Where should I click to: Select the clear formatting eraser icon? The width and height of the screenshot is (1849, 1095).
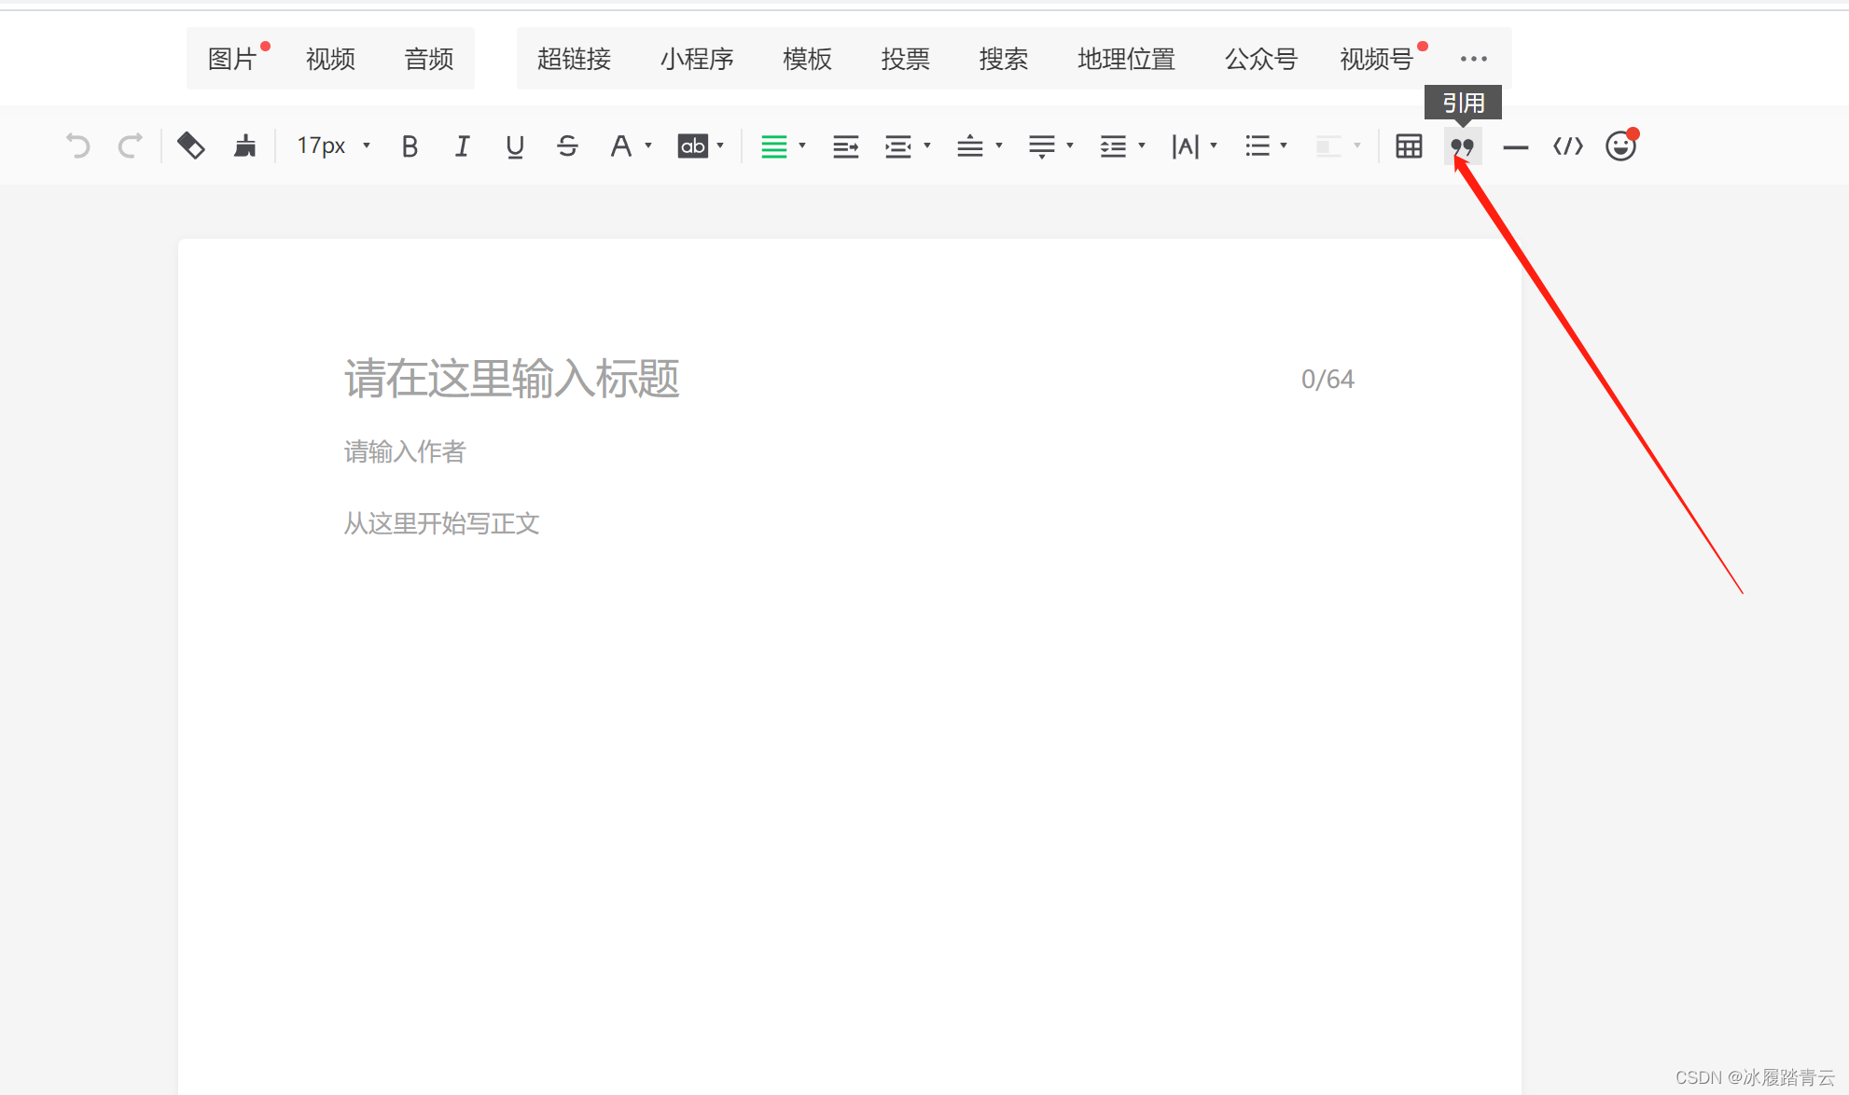click(191, 146)
